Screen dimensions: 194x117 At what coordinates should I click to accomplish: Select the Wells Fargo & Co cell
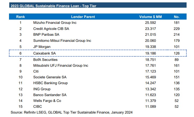point(47,101)
